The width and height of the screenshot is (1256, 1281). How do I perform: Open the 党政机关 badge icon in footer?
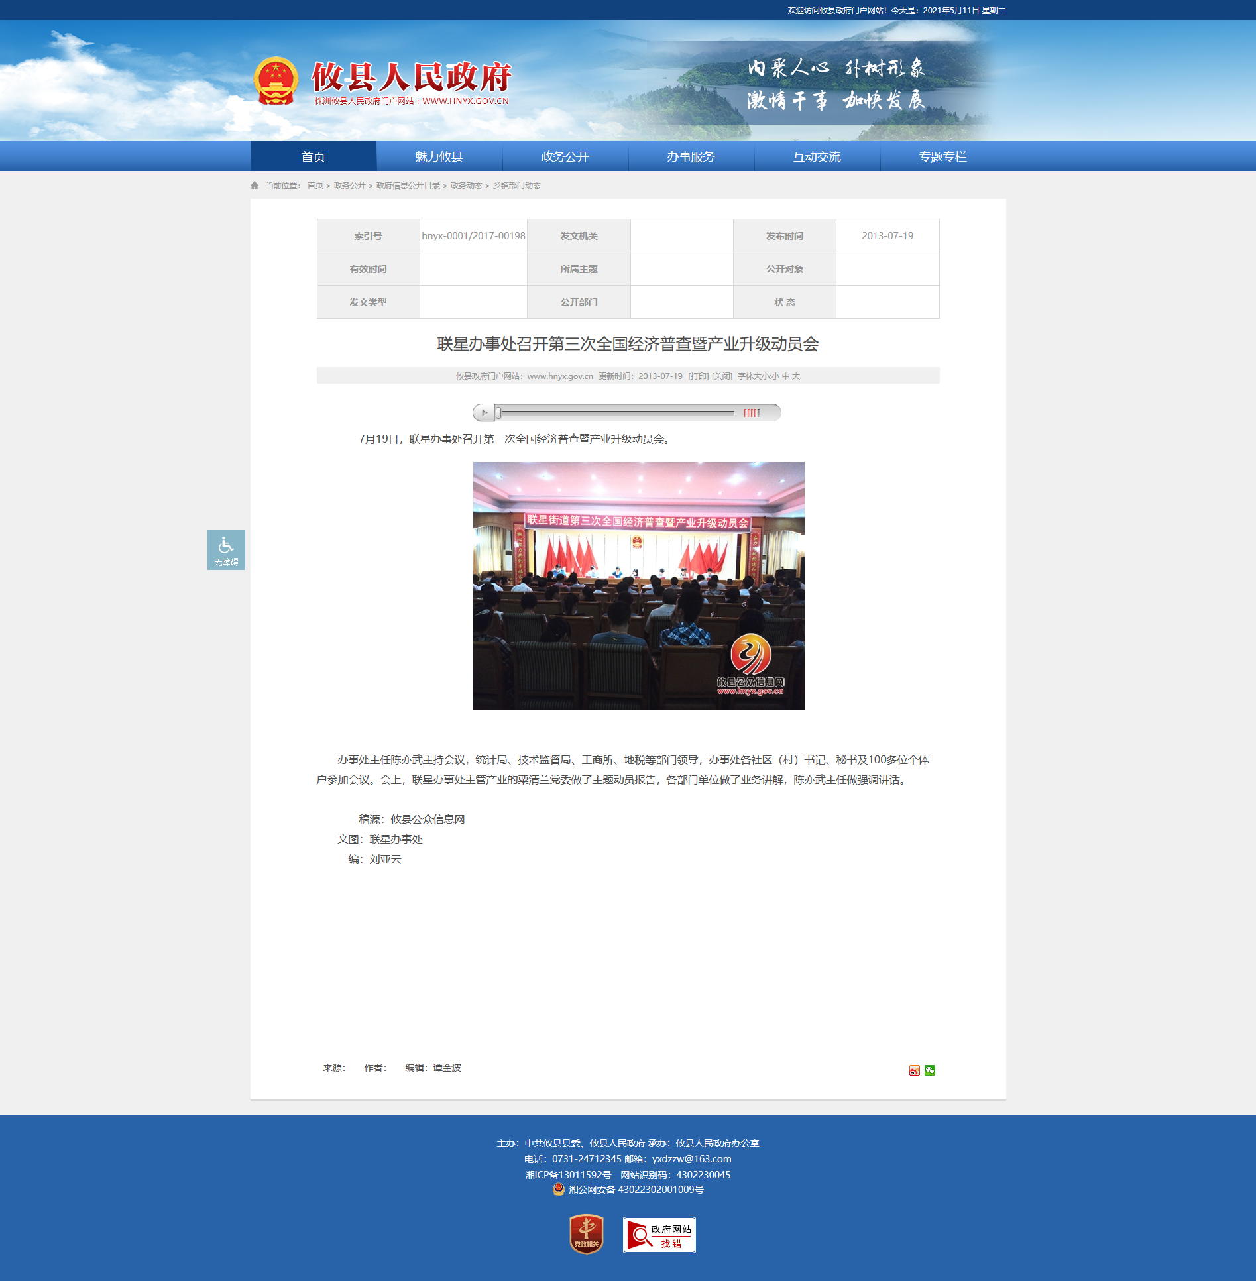586,1234
